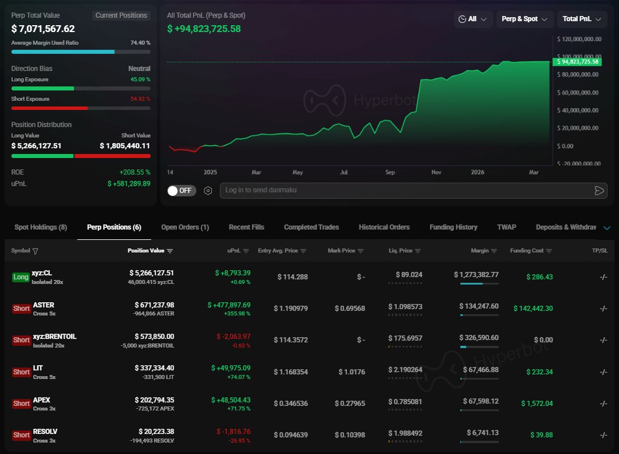
Task: Click the Funding Cost sort icon
Action: point(549,251)
